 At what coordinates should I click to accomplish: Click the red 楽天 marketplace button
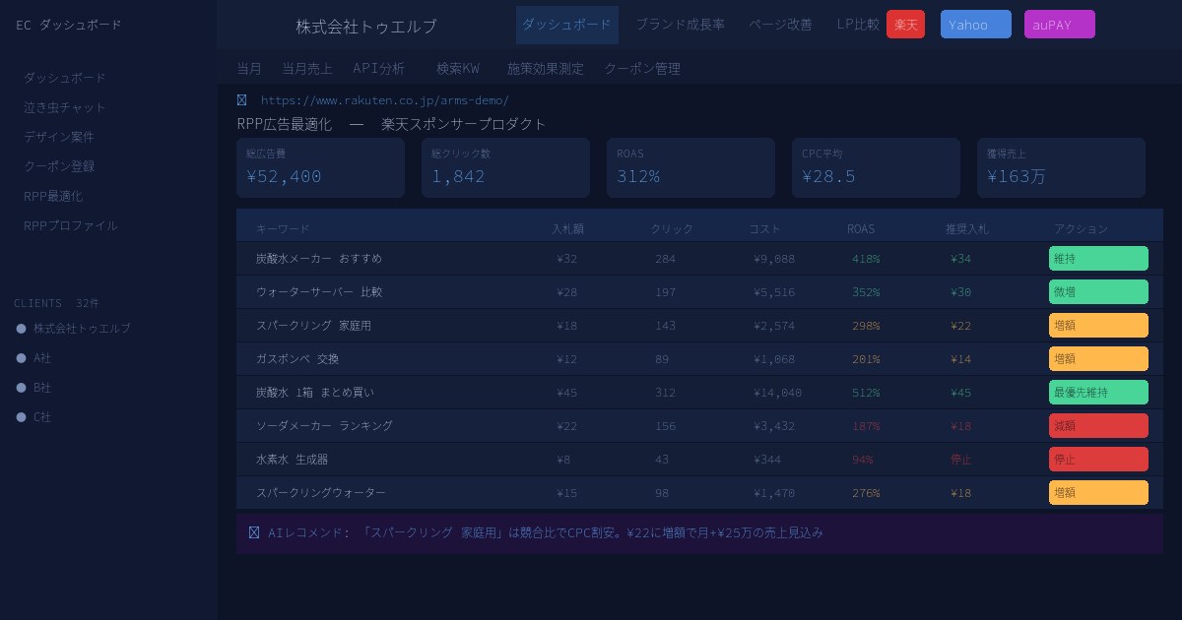905,25
